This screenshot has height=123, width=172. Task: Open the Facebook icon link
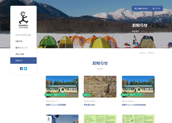pos(21,69)
